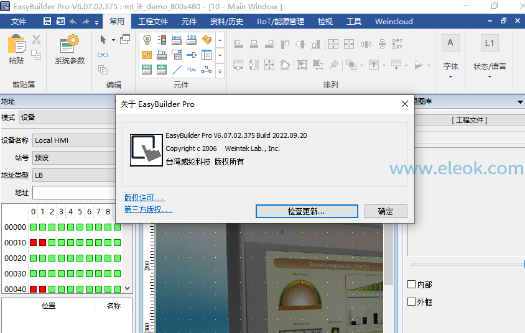The image size is (525, 333).
Task: Click the align left icon in 排列
Action: point(238,43)
